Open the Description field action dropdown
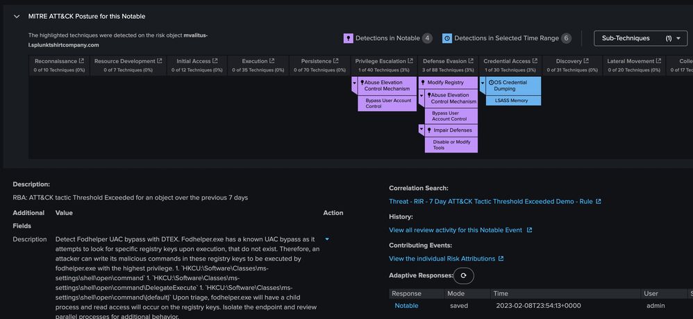 [x=327, y=239]
